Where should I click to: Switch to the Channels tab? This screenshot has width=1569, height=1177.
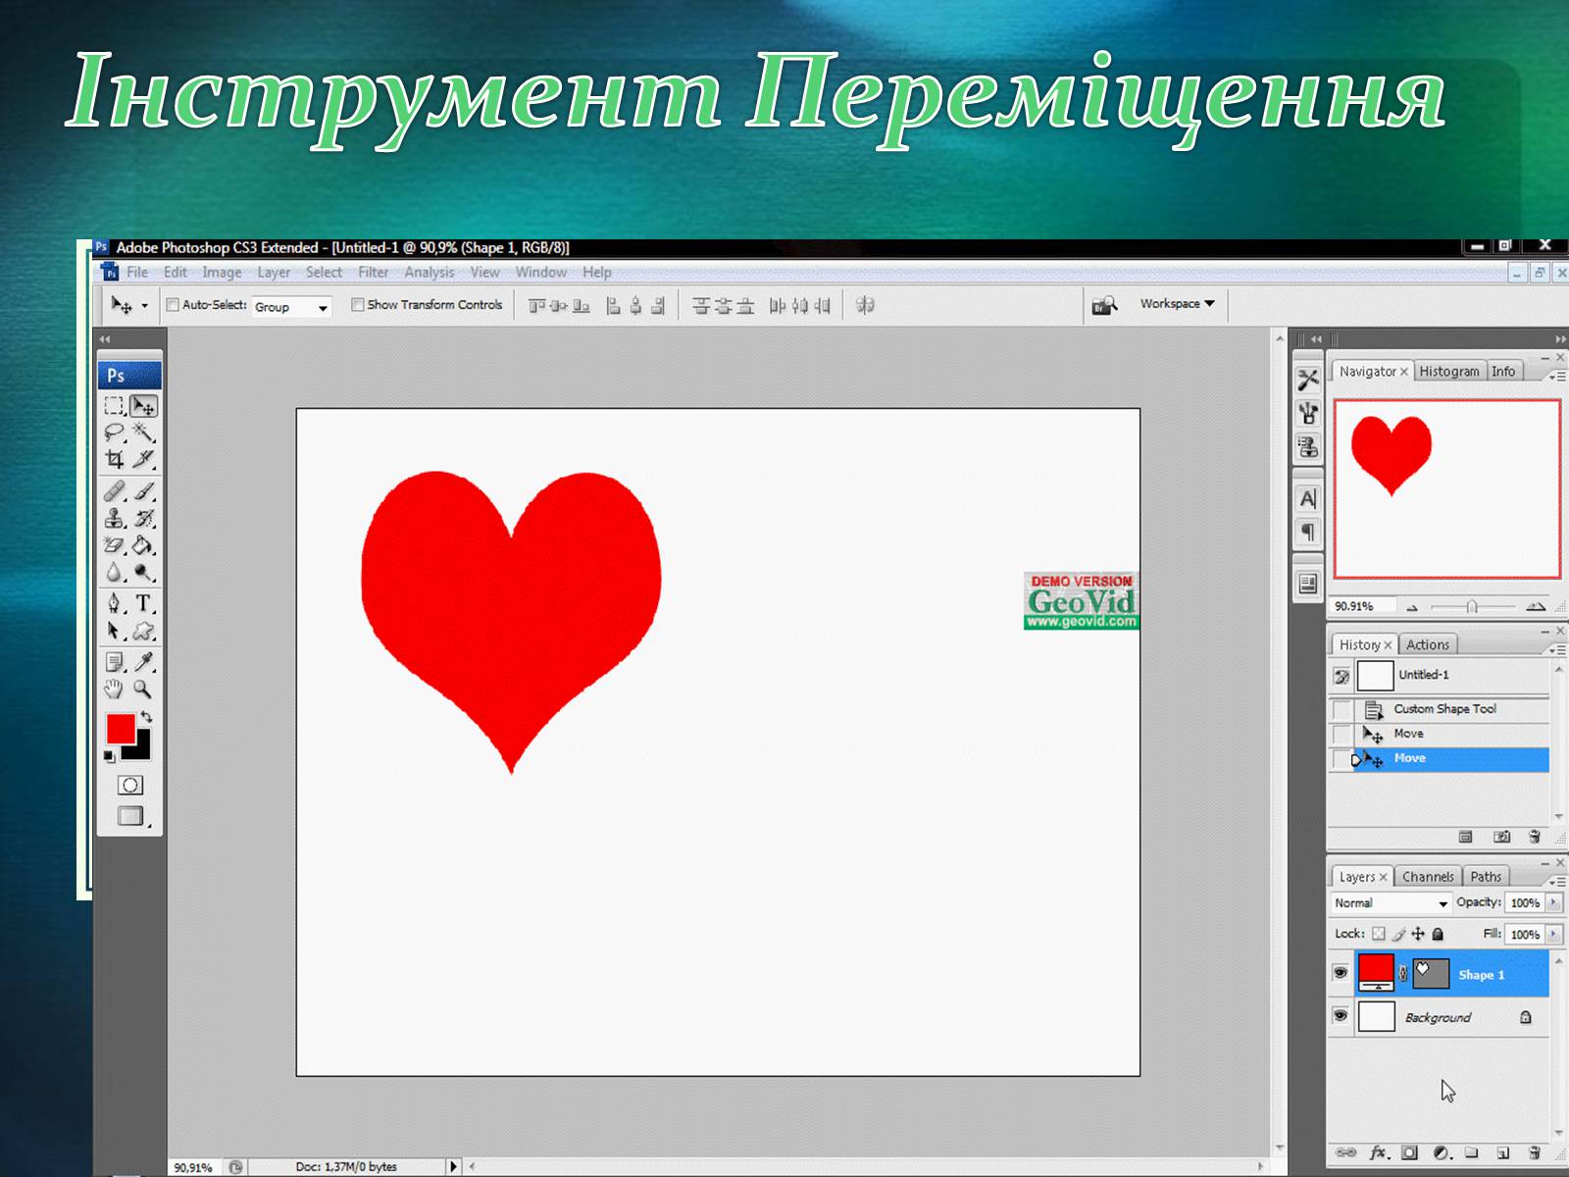click(x=1427, y=877)
